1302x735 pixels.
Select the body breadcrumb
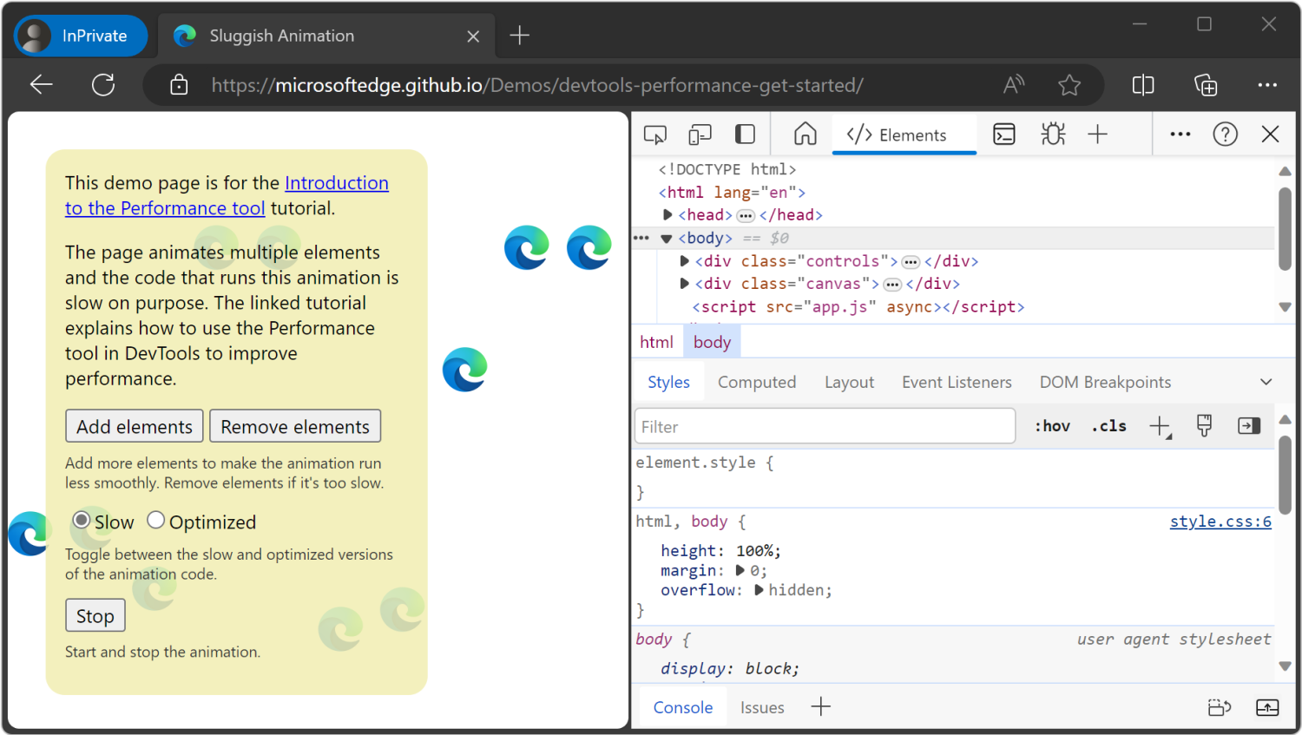coord(712,342)
